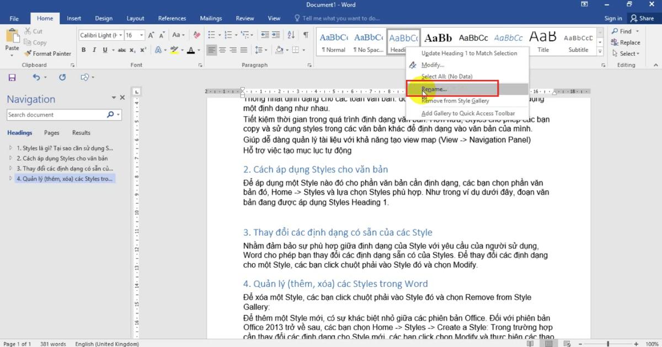Enable Italic formatting
This screenshot has width=662, height=347.
[x=94, y=50]
